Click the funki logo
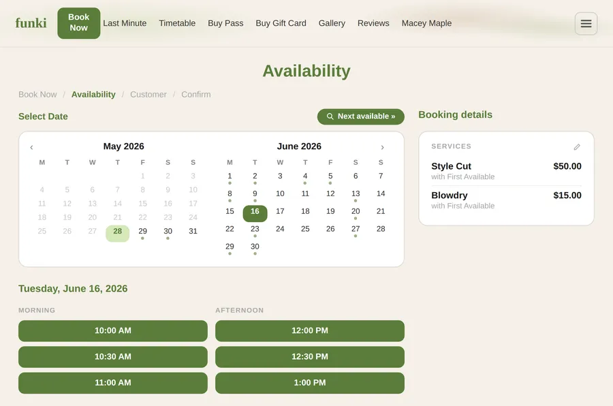This screenshot has width=613, height=406. click(31, 22)
